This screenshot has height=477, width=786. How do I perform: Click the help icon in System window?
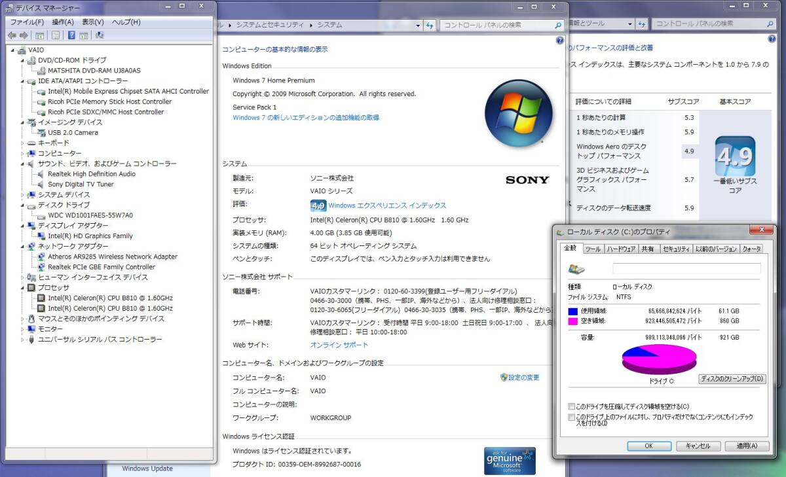pyautogui.click(x=560, y=40)
